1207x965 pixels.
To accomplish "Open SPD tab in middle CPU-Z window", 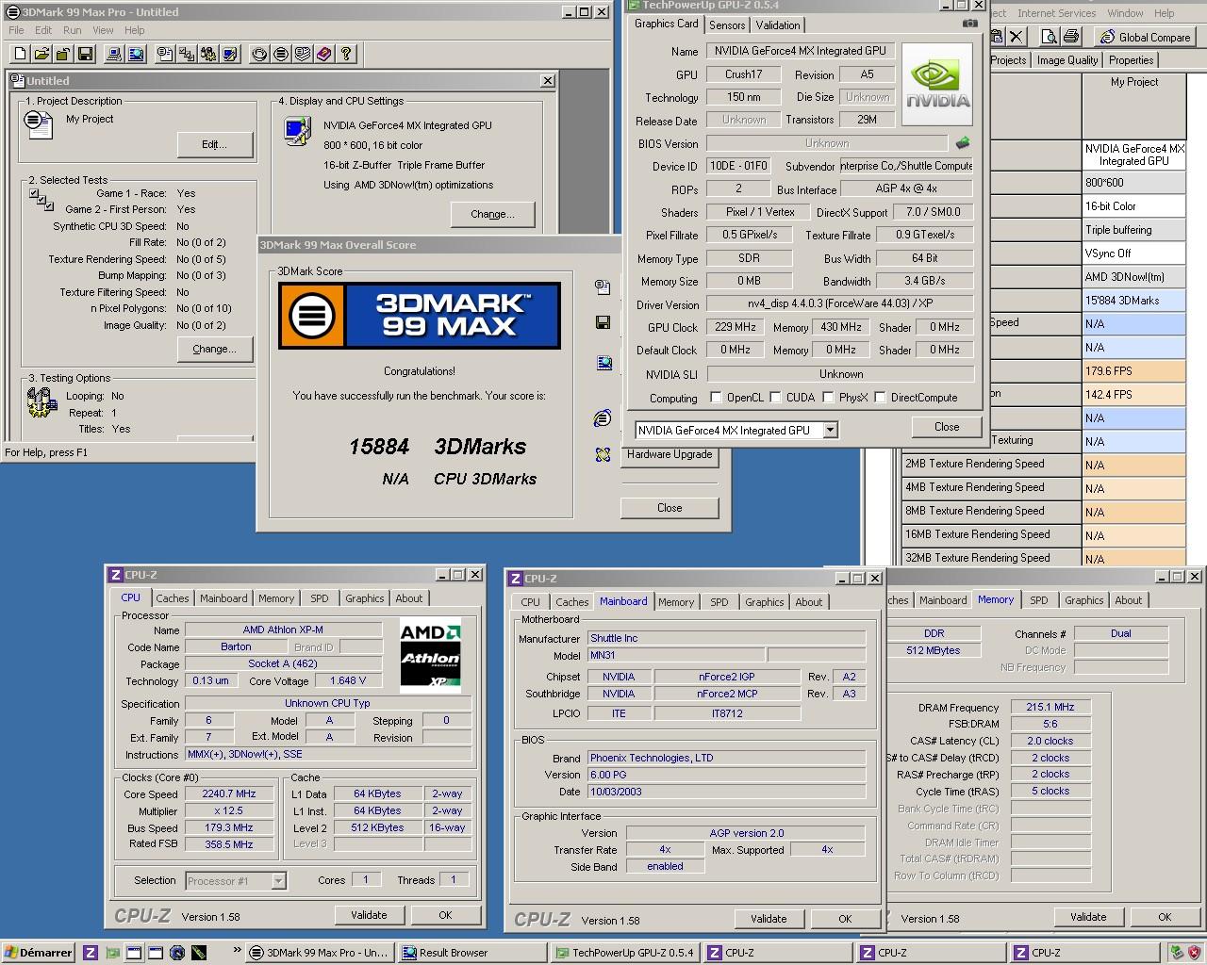I will 719,602.
